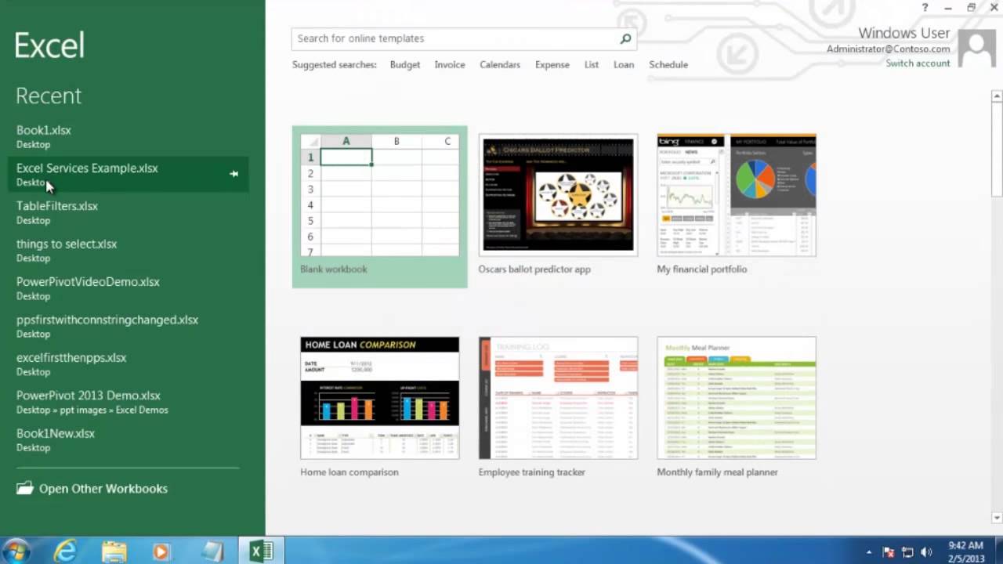Screen dimensions: 1003x564
Task: Open Other Workbooks link
Action: click(103, 488)
